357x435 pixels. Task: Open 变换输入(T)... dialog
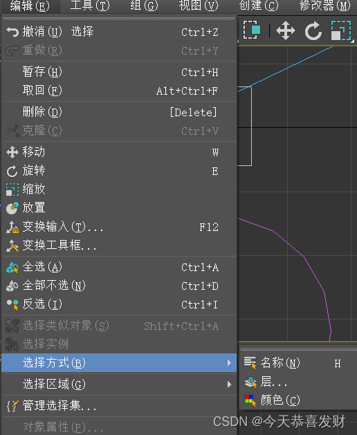click(x=119, y=227)
